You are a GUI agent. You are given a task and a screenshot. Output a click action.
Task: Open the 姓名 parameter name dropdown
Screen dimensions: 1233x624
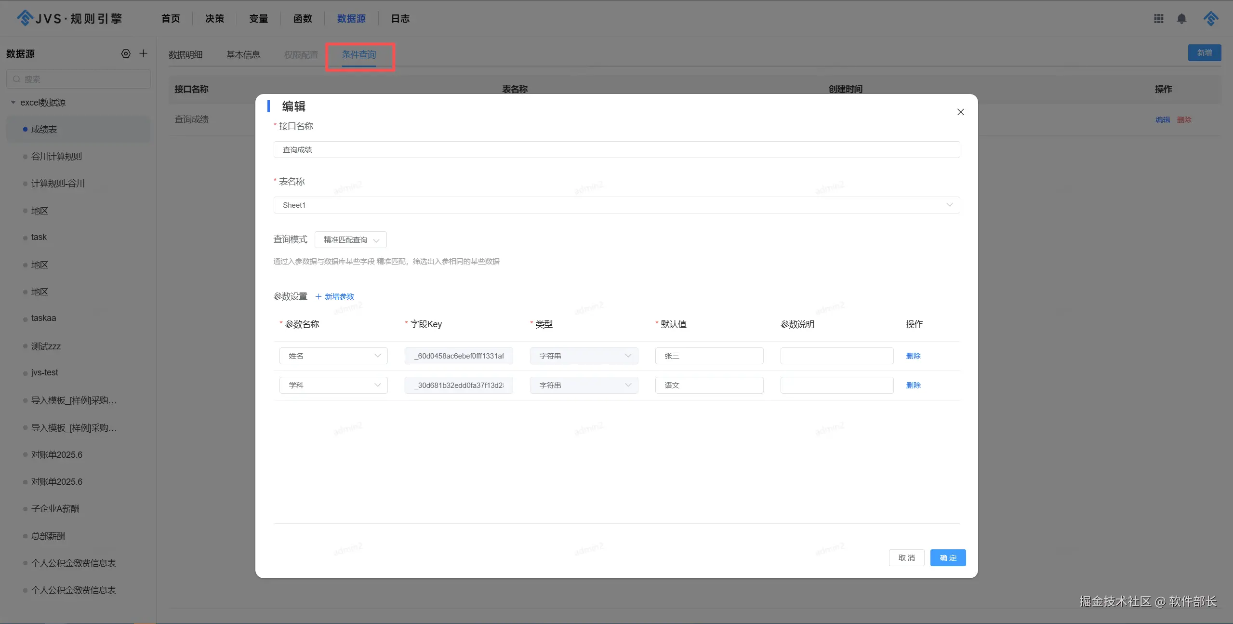333,356
